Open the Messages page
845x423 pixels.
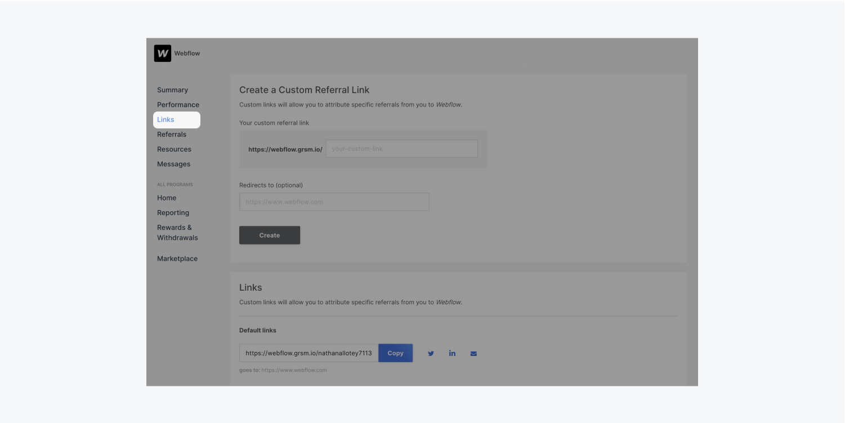click(173, 164)
